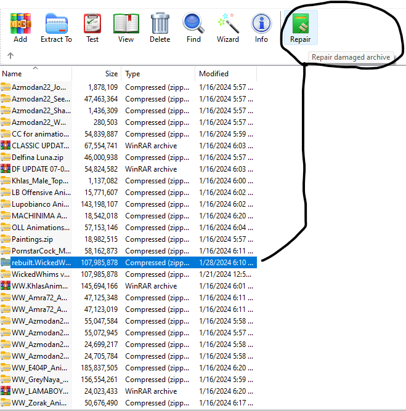Viewport: 406px width, 411px height.
Task: Select the WW_LAMABOY... WinRAR archive
Action: click(x=128, y=391)
